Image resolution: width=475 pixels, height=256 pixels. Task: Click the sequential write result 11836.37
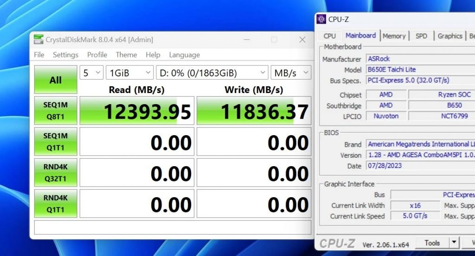tap(254, 111)
